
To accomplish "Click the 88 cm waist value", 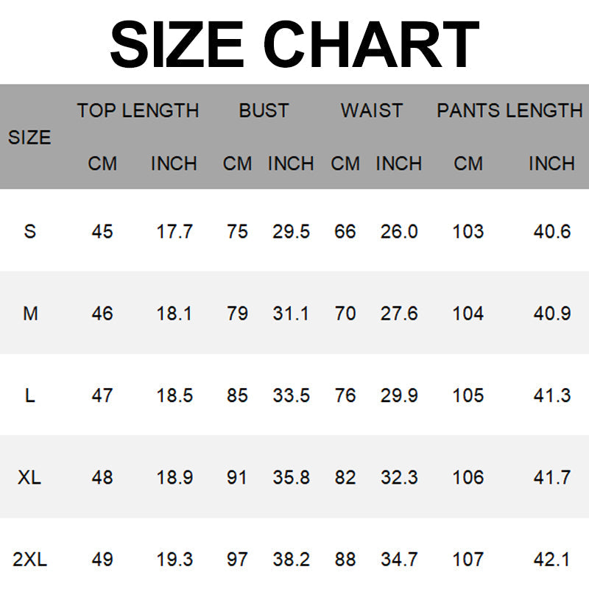I will pyautogui.click(x=345, y=560).
